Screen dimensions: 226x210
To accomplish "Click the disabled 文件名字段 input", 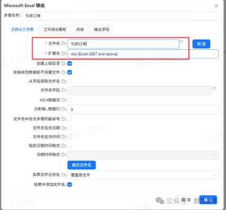I will [x=140, y=91].
